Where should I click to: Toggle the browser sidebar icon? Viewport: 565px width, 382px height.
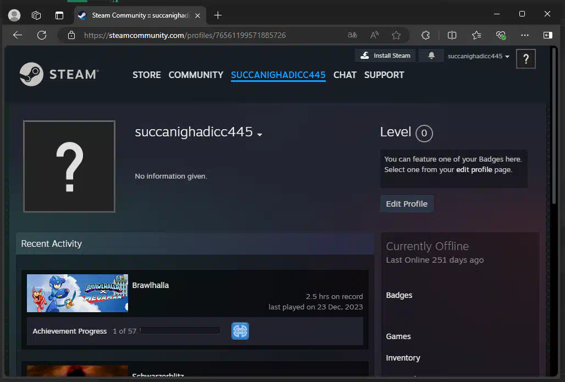(x=548, y=35)
